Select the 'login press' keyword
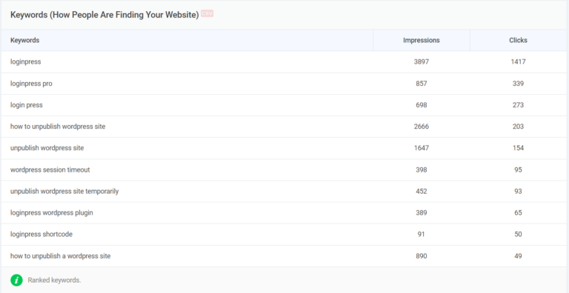This screenshot has width=569, height=293. [x=27, y=105]
